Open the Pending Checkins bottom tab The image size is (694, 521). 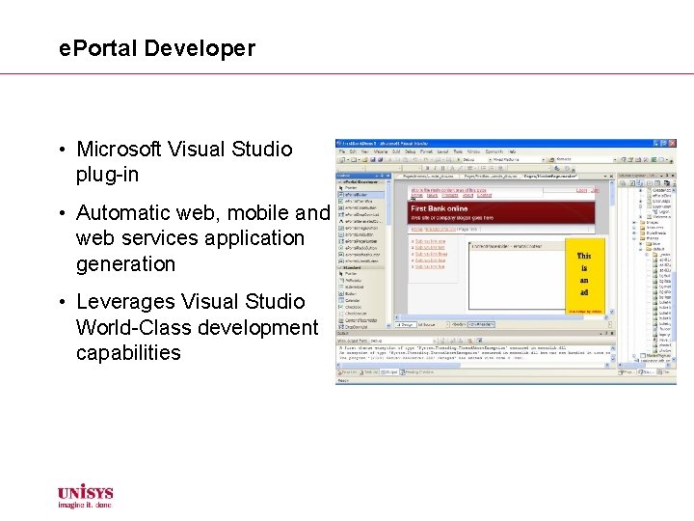417,372
